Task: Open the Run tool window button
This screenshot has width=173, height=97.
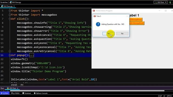Action: click(5, 93)
